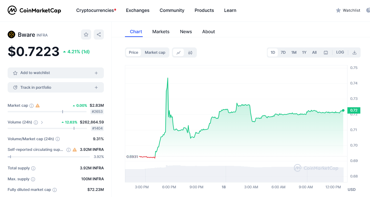The height and width of the screenshot is (197, 370).
Task: Click the Market cap rank slider bar
Action: (x=47, y=112)
